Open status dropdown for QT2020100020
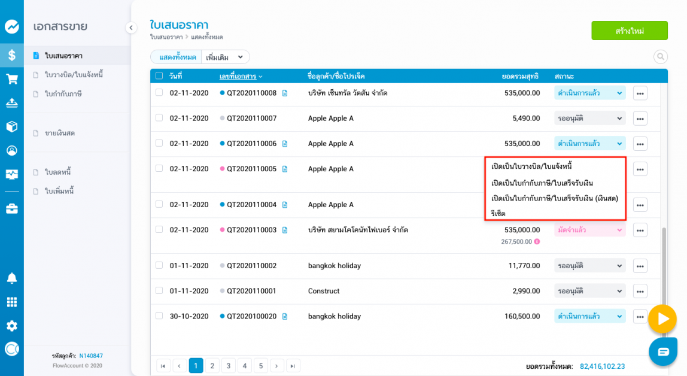Image resolution: width=687 pixels, height=376 pixels. pos(589,316)
